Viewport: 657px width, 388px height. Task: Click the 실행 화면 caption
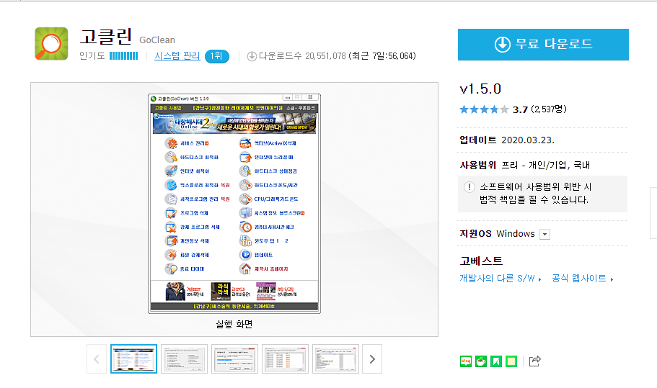(x=234, y=324)
